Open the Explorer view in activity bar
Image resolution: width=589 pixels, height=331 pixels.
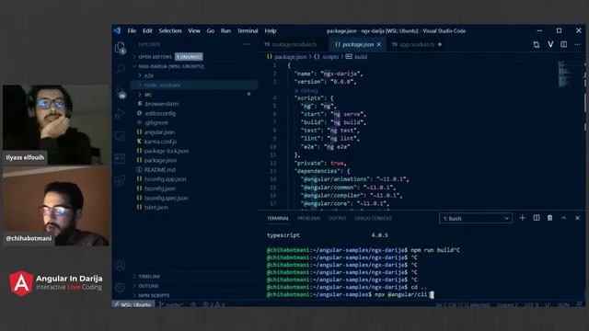[x=121, y=48]
